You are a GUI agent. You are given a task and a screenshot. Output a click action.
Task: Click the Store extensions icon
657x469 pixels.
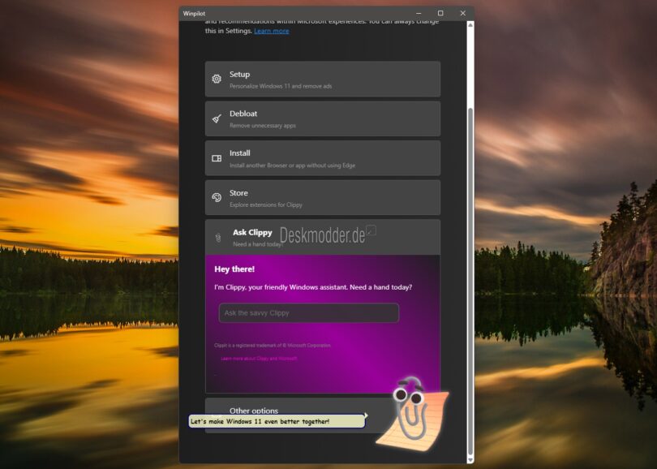point(216,197)
